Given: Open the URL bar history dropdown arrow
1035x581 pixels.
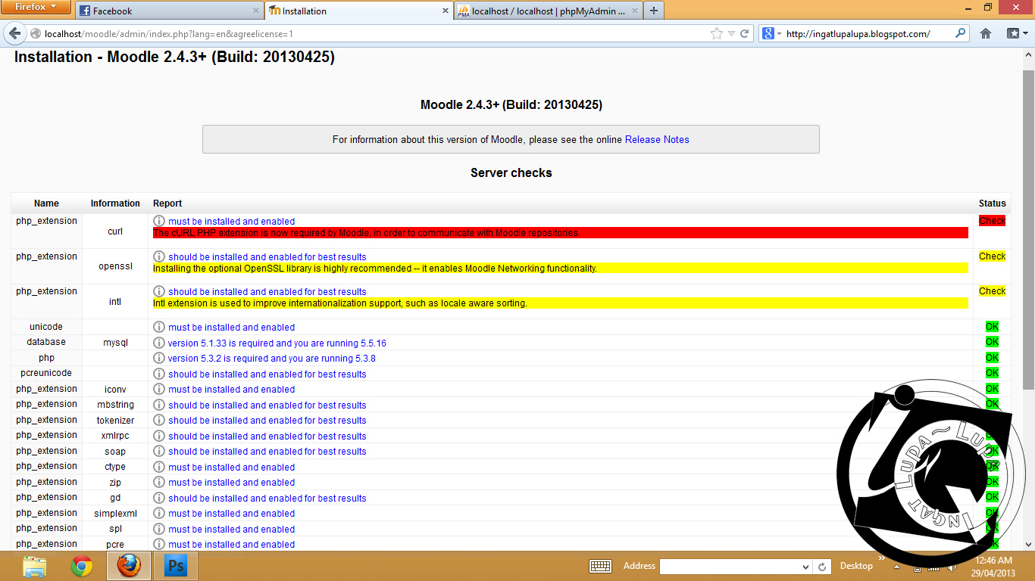Looking at the screenshot, I should coord(731,33).
